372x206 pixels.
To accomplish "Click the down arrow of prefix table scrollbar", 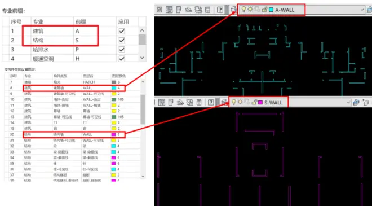I will pyautogui.click(x=142, y=58).
